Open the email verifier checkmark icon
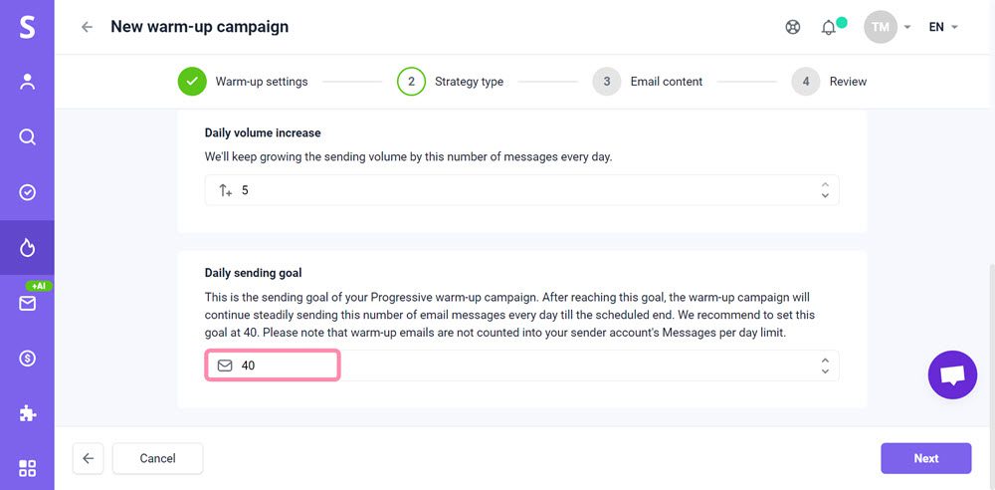Screen dimensions: 995x490 point(27,192)
